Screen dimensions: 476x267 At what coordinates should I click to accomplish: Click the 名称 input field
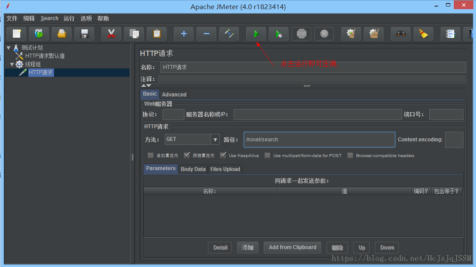click(x=313, y=67)
